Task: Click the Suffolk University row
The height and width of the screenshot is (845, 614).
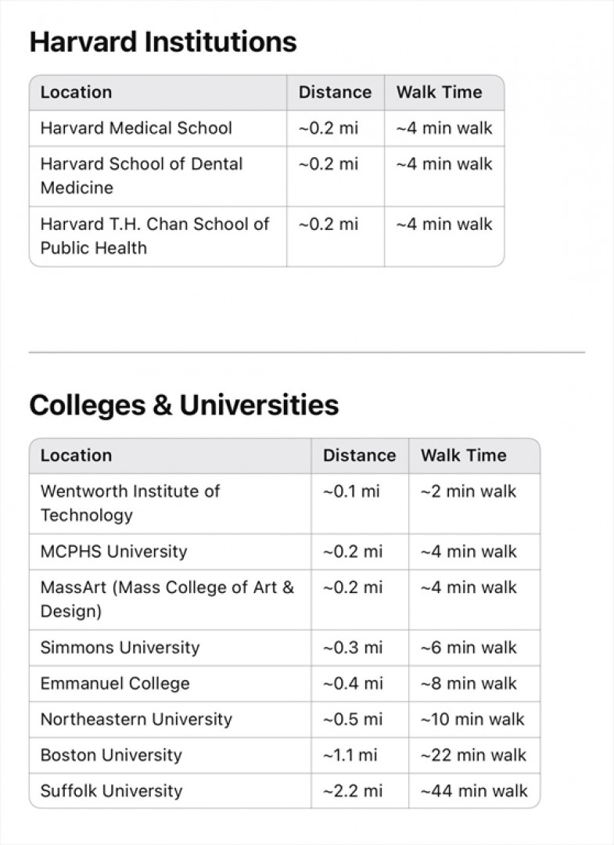Action: coord(285,790)
